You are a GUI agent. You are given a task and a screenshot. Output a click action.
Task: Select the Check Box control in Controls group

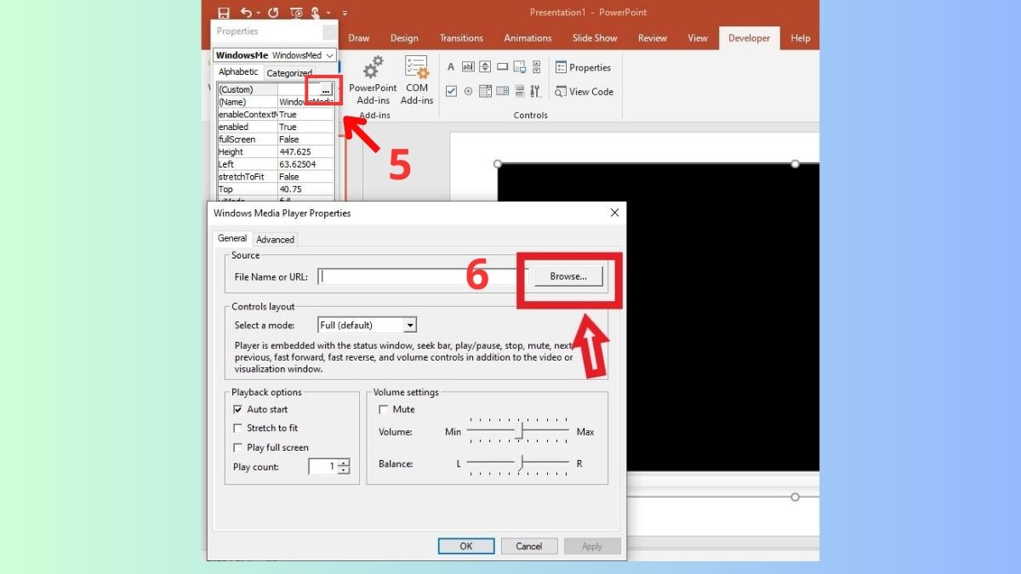click(x=451, y=91)
